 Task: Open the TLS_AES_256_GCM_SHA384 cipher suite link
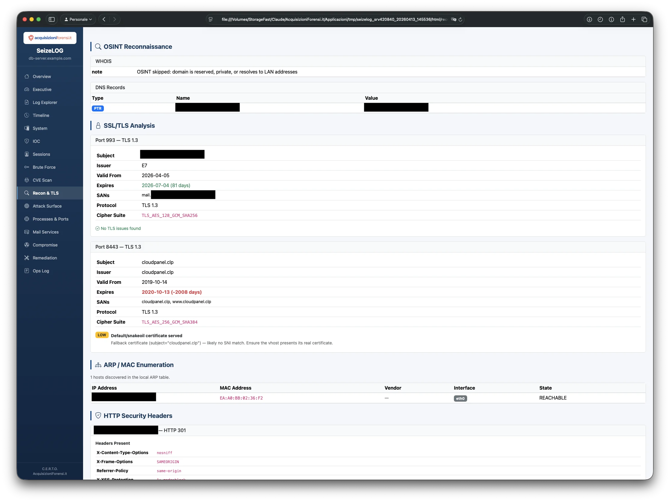click(169, 322)
